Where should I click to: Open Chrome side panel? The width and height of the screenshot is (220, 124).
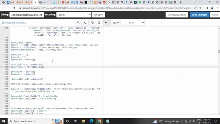pyautogui.click(x=207, y=8)
